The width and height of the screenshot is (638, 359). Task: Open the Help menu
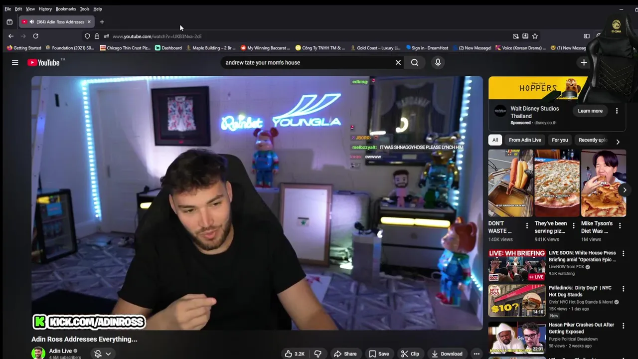98,9
